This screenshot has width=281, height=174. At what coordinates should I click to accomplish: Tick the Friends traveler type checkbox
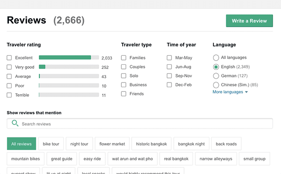coord(124,94)
